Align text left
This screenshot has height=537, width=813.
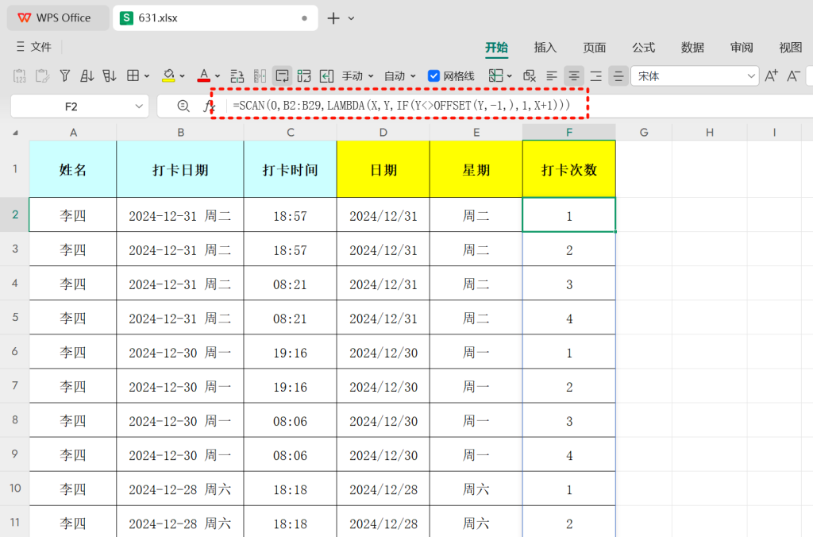[552, 76]
